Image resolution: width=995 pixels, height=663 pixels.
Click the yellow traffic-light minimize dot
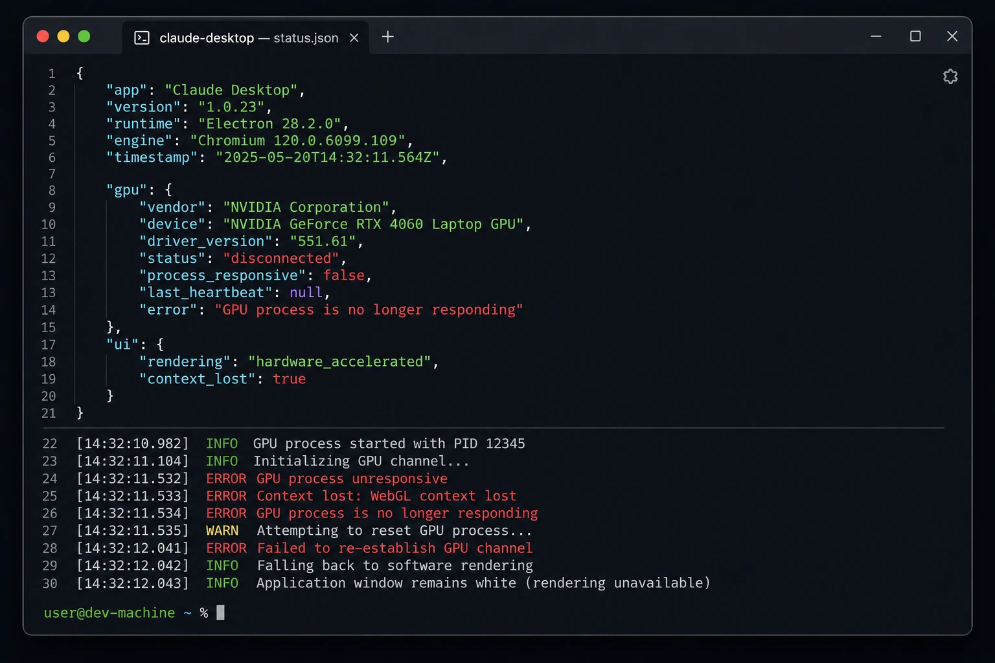click(x=63, y=36)
